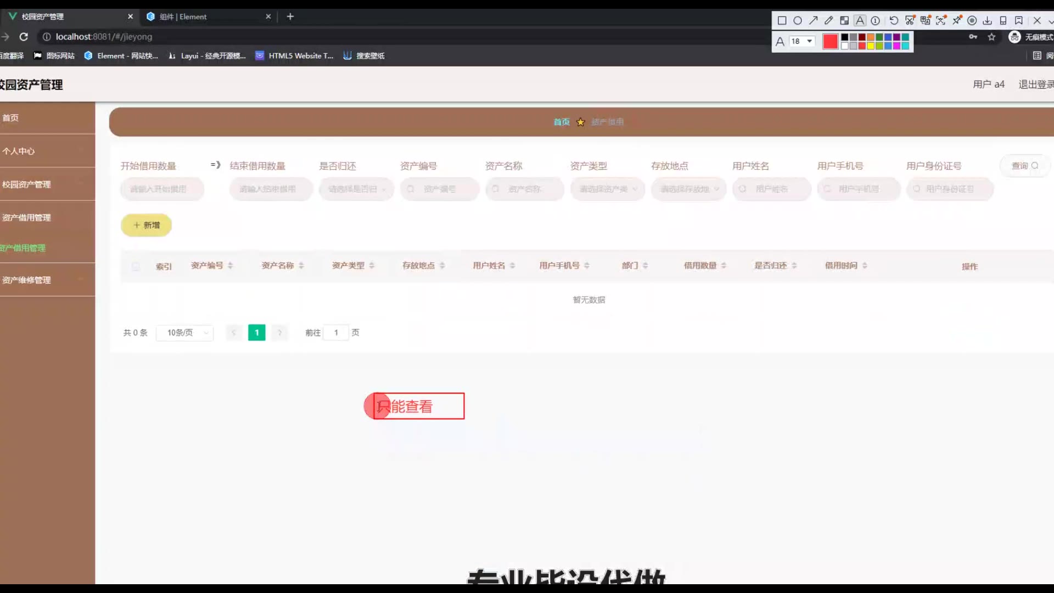
Task: Select the pencil drawing tool
Action: click(828, 20)
